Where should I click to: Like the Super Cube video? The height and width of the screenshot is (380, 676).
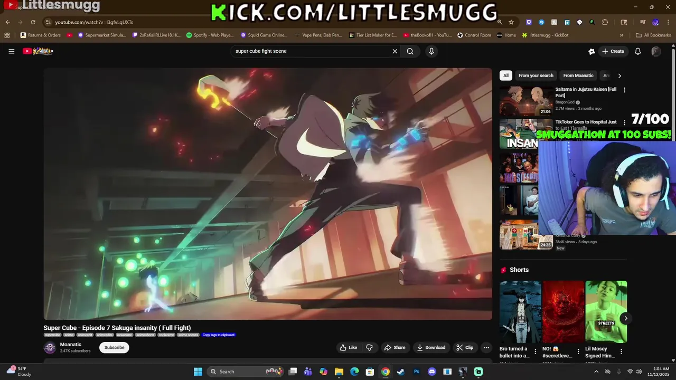click(348, 347)
